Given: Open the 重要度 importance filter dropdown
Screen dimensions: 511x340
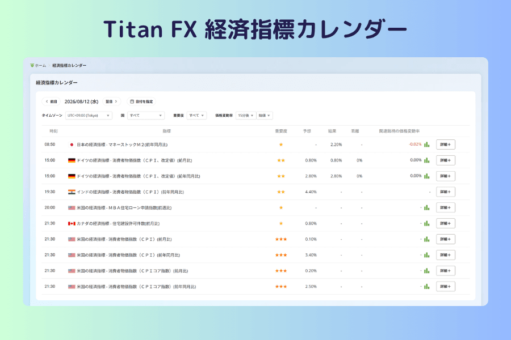Looking at the screenshot, I should 196,116.
